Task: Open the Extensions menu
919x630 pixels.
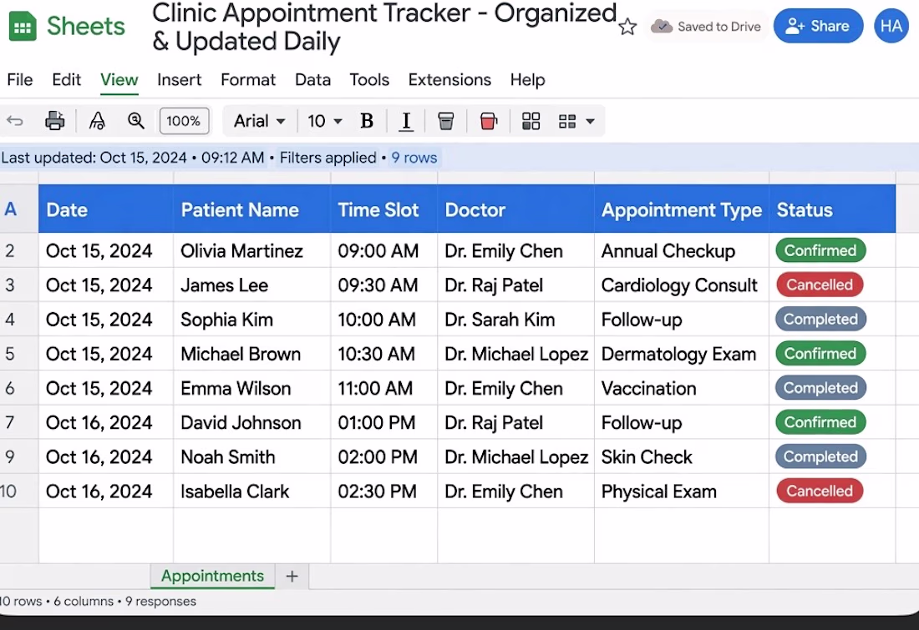Action: [x=449, y=79]
